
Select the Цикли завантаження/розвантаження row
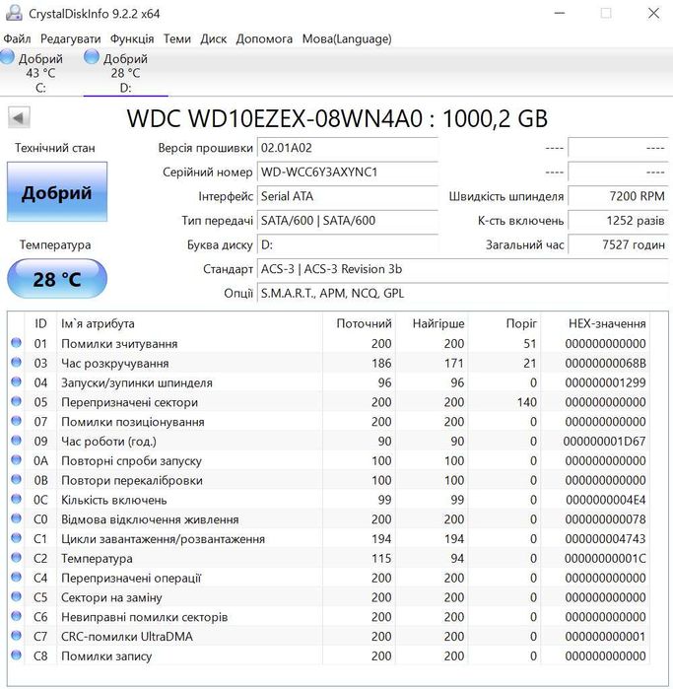click(x=329, y=538)
